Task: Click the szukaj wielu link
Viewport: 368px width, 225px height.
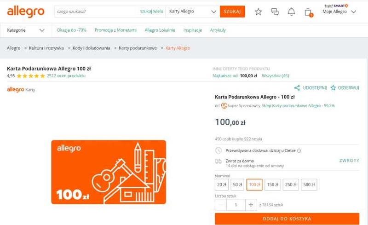Action: (x=152, y=12)
